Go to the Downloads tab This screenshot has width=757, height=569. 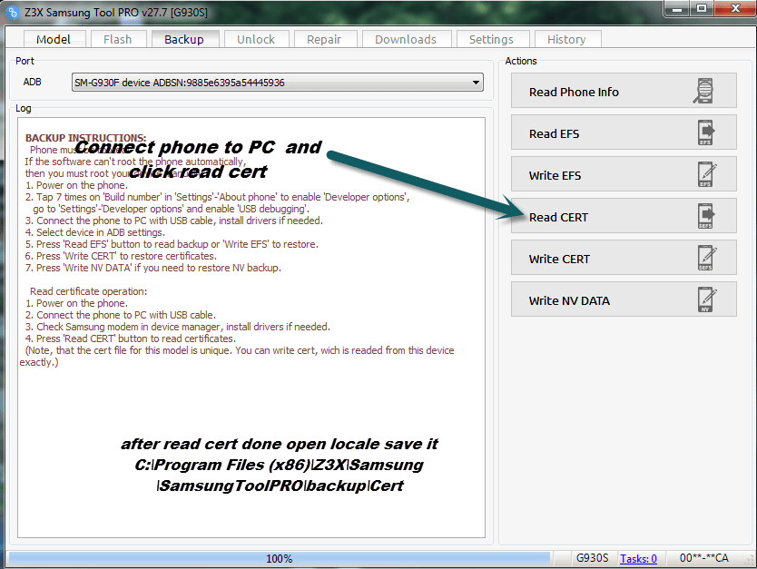tap(406, 39)
